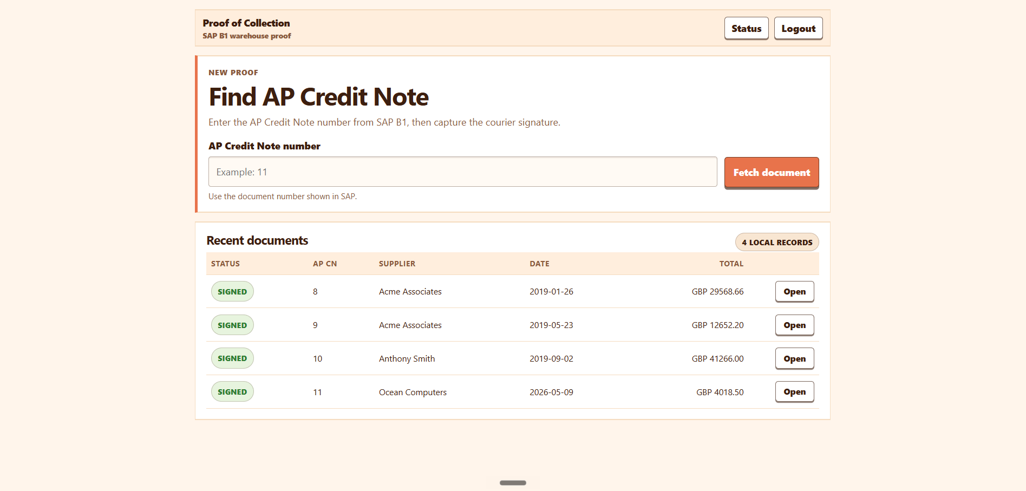Click the DATE column header
This screenshot has height=491, width=1026.
pos(539,264)
